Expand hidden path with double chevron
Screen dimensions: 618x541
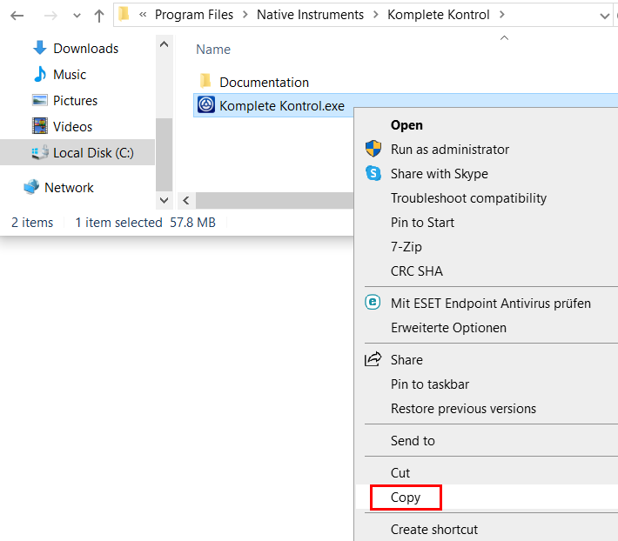point(143,15)
